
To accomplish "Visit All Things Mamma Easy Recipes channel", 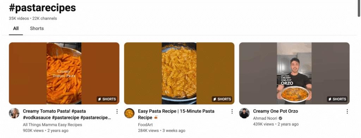I will [x=53, y=125].
